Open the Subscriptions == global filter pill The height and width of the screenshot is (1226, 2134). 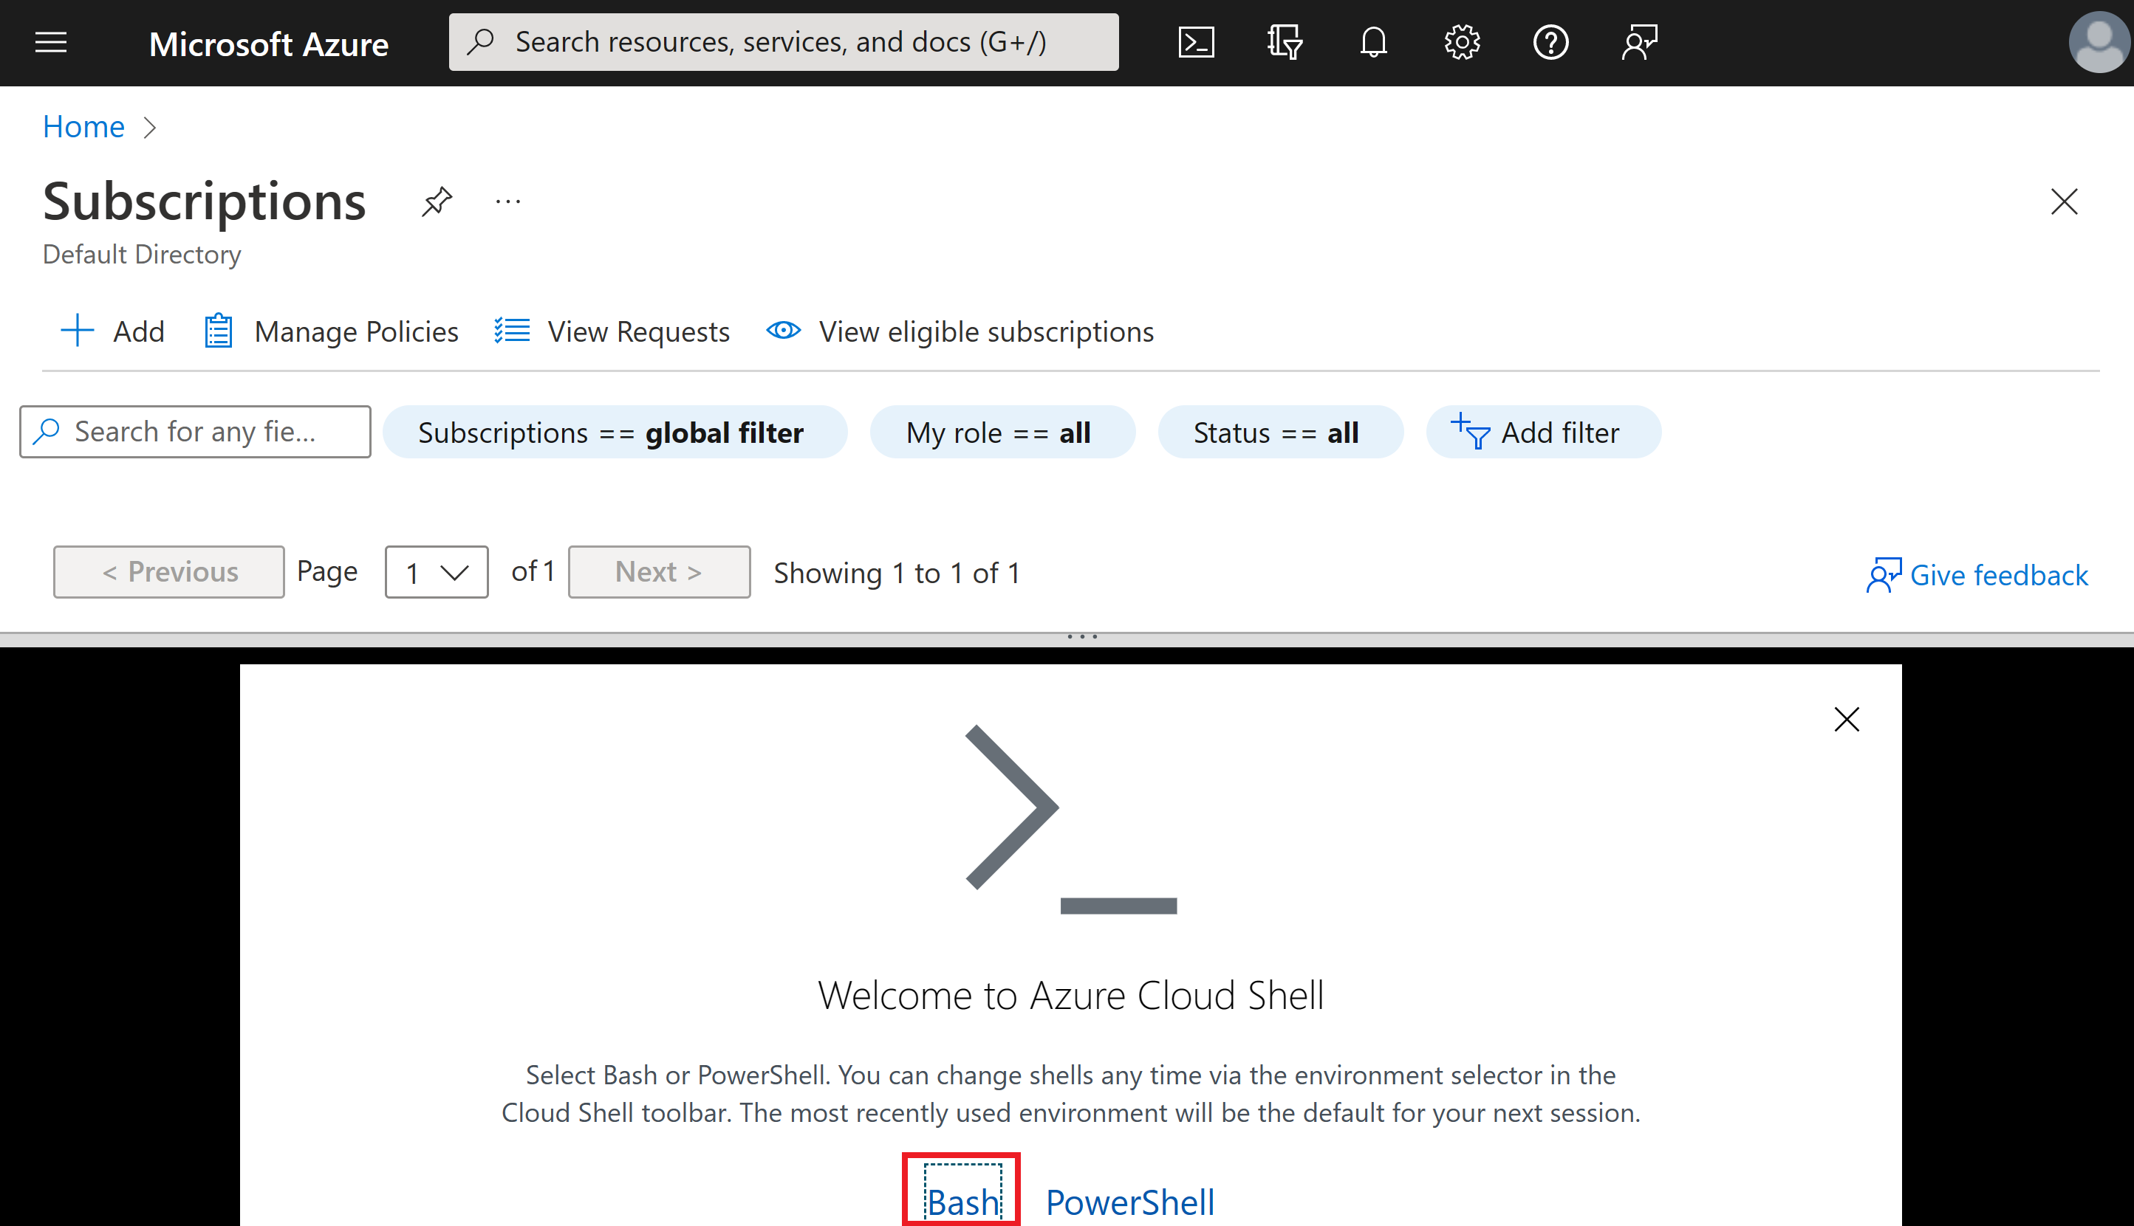click(615, 432)
